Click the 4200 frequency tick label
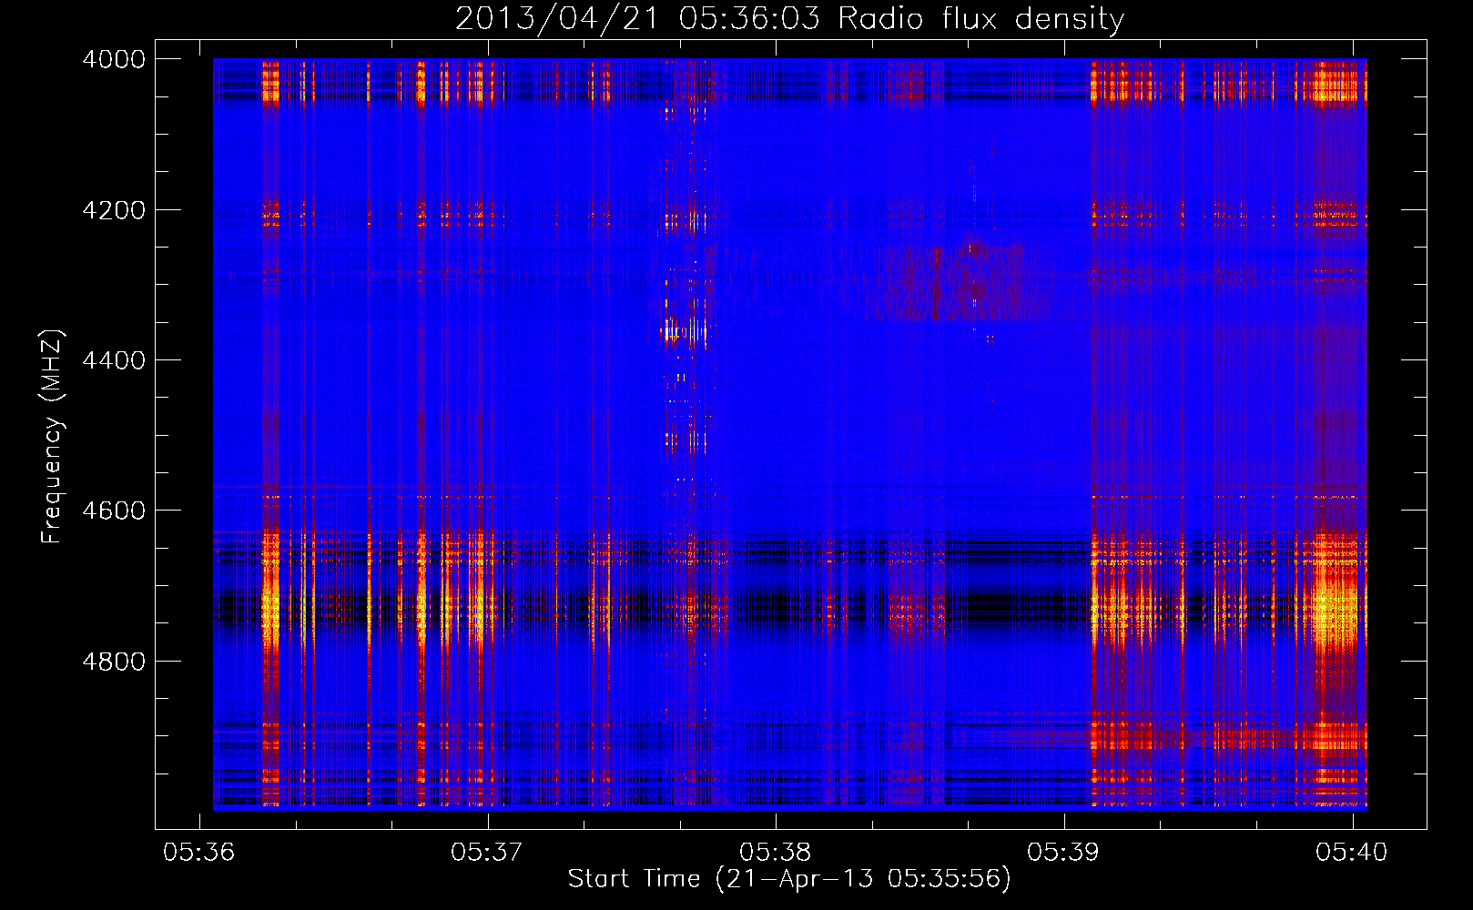This screenshot has width=1473, height=910. pos(114,210)
